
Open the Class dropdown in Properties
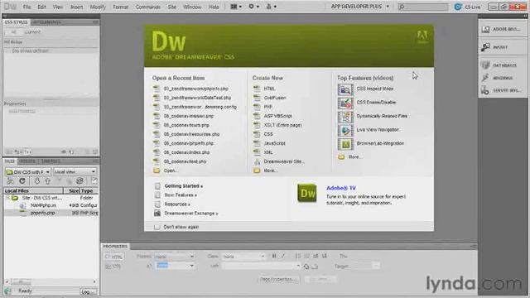(x=243, y=257)
